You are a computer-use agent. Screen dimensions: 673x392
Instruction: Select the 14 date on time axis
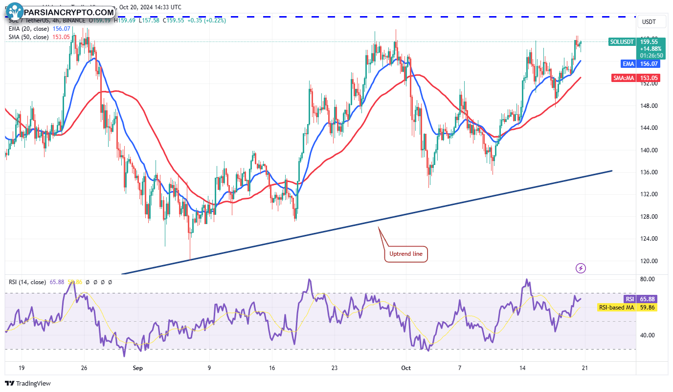522,367
